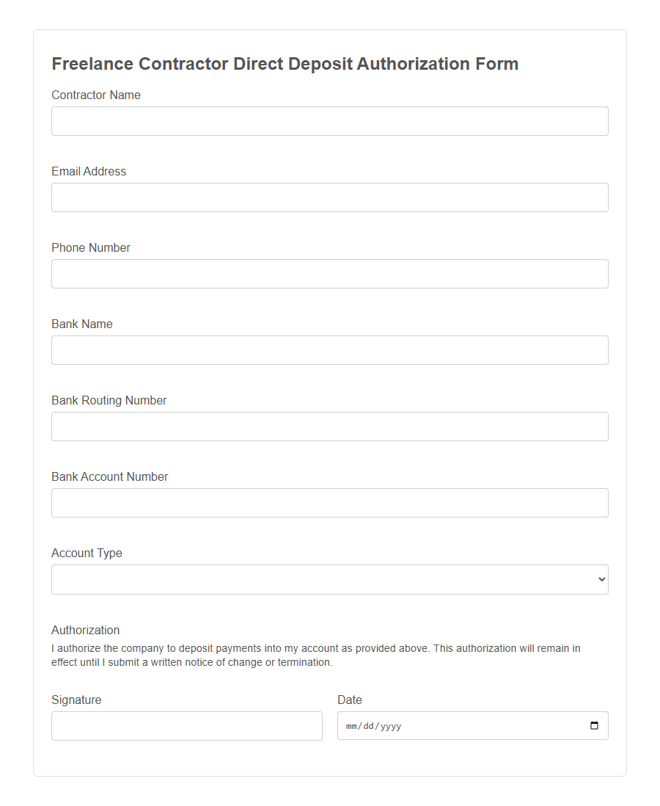Image resolution: width=660 pixels, height=806 pixels.
Task: Click the Bank Routing Number input field
Action: click(x=329, y=426)
